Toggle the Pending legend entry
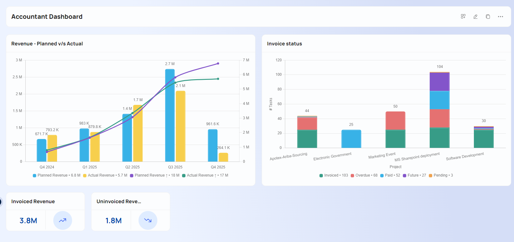The height and width of the screenshot is (242, 514). (441, 175)
